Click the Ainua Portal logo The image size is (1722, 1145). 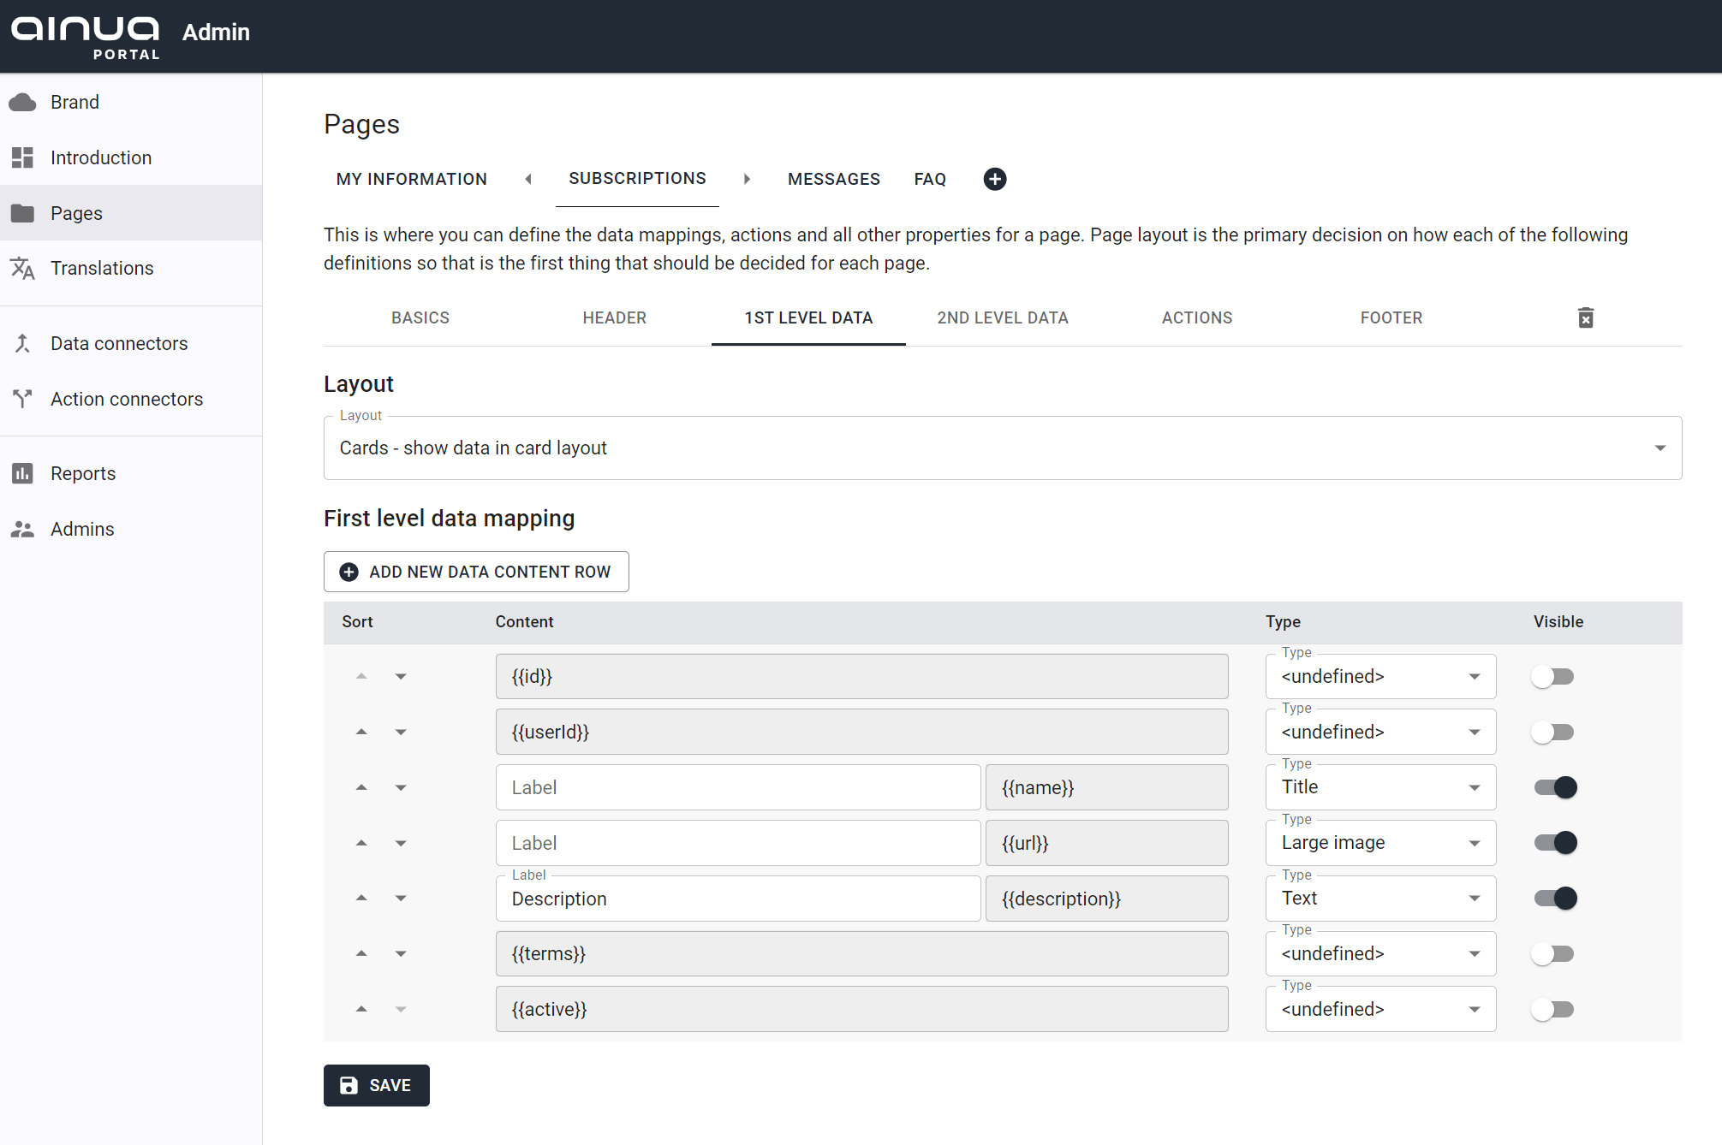86,37
